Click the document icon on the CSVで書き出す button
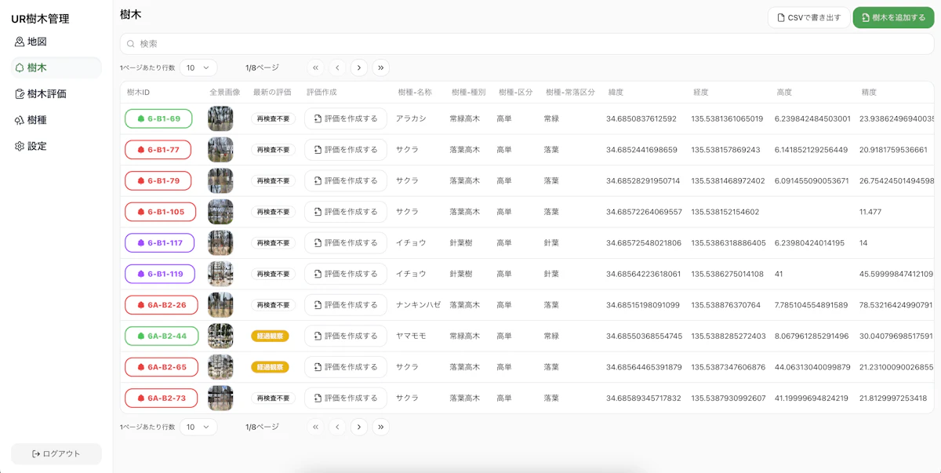This screenshot has height=473, width=941. (779, 17)
